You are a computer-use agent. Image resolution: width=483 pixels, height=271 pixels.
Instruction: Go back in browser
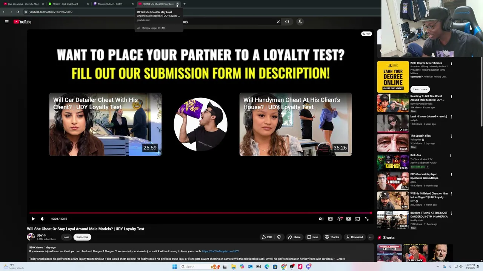[4, 12]
